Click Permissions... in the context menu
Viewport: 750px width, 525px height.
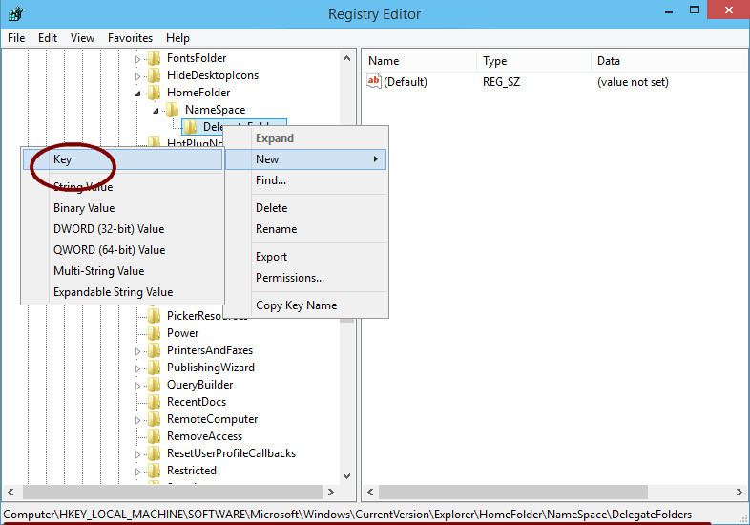click(x=290, y=278)
